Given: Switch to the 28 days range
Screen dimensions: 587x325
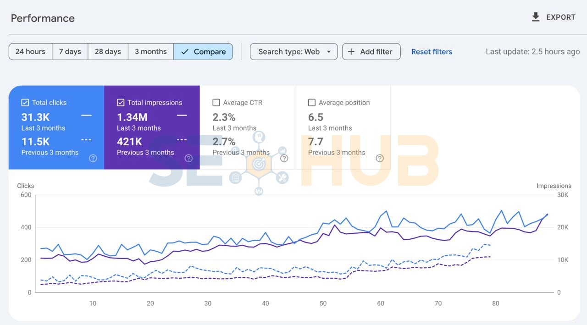Looking at the screenshot, I should (x=108, y=52).
